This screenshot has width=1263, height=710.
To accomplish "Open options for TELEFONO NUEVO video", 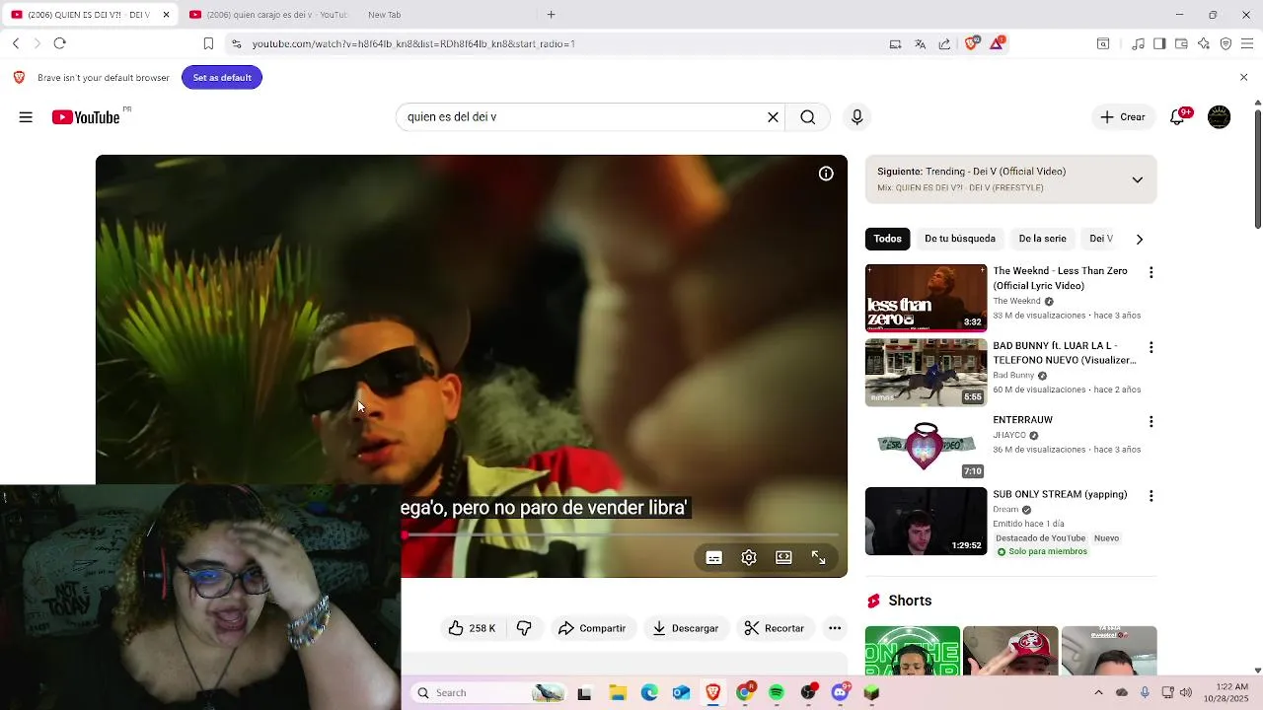I will tap(1151, 347).
